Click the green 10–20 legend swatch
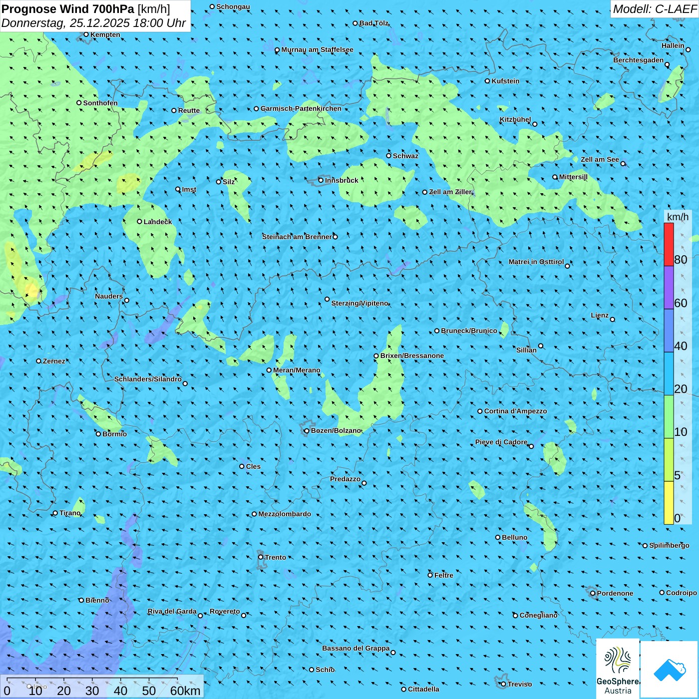Viewport: 699px width, 699px height. [669, 417]
